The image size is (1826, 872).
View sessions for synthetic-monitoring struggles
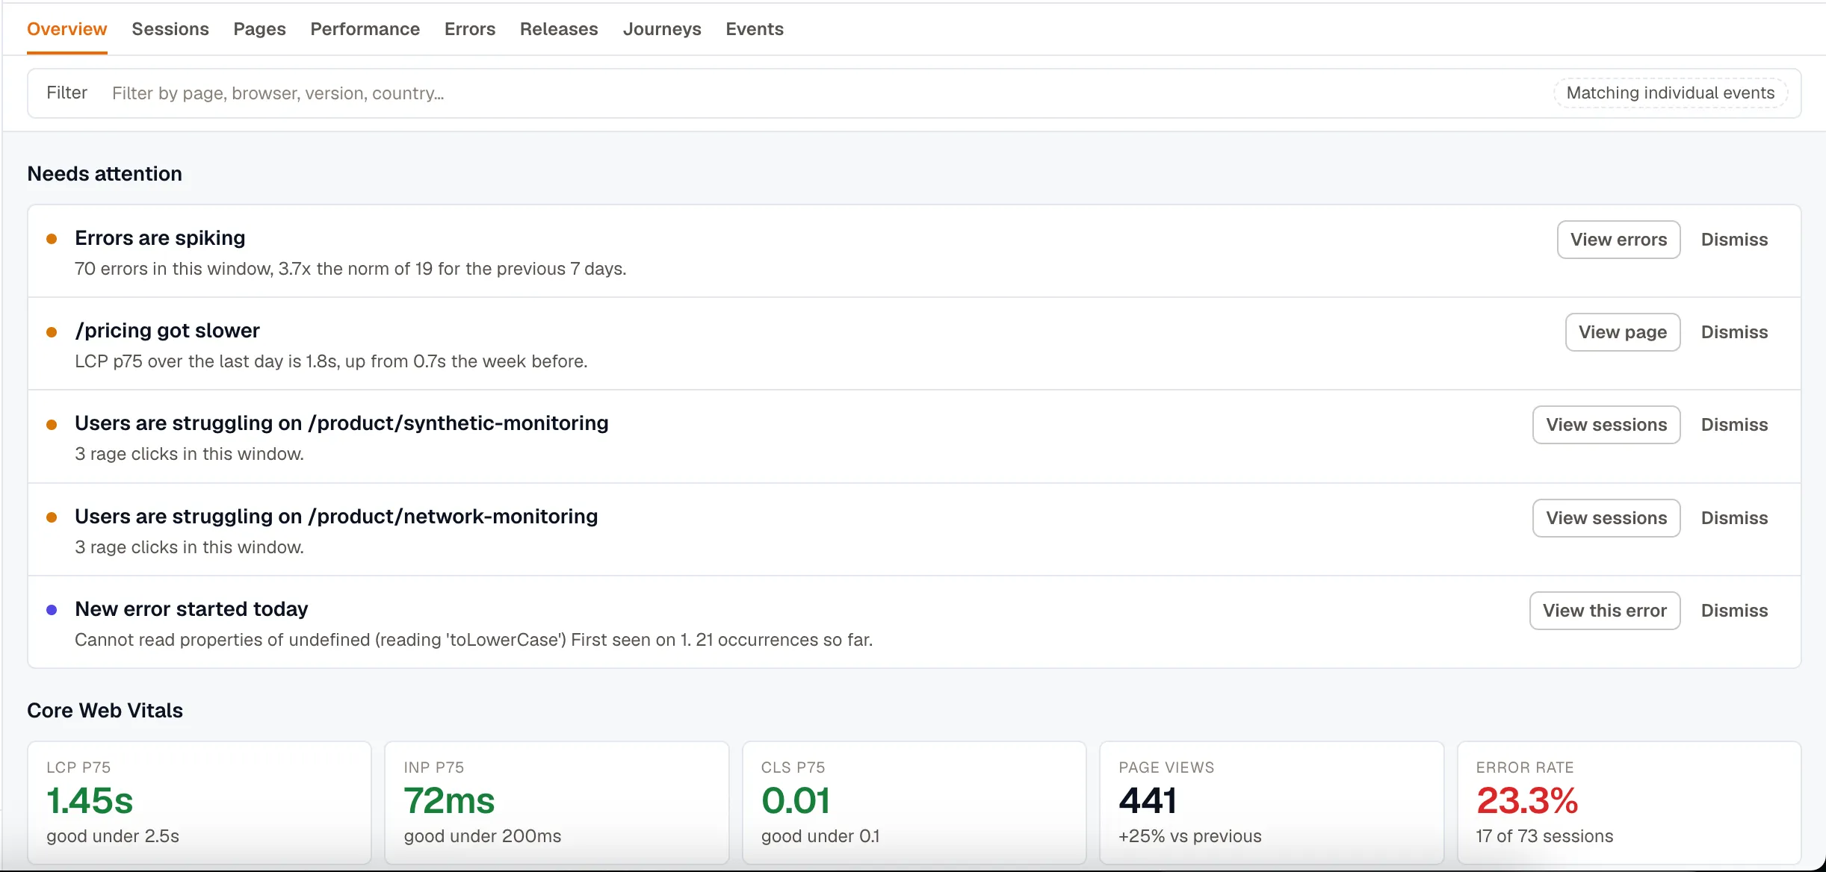coord(1606,425)
